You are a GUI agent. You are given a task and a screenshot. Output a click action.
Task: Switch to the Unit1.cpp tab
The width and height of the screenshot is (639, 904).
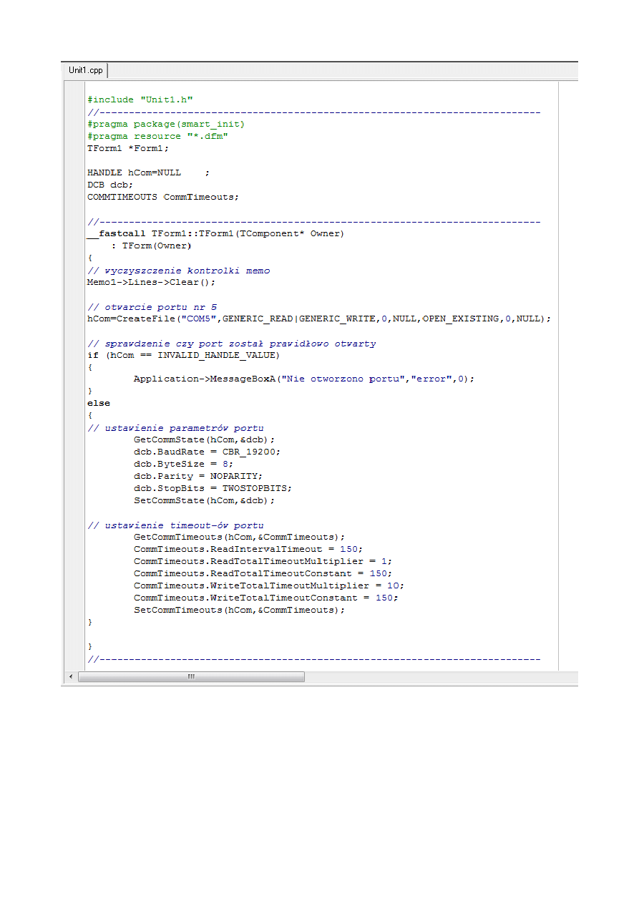click(x=85, y=70)
